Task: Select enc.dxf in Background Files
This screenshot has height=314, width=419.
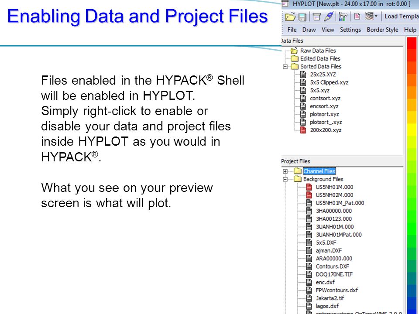Action: 325,282
